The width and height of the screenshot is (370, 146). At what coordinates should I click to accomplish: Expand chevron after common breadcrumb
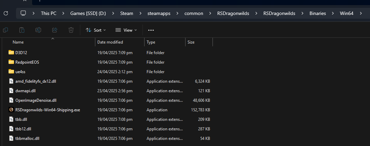210,13
